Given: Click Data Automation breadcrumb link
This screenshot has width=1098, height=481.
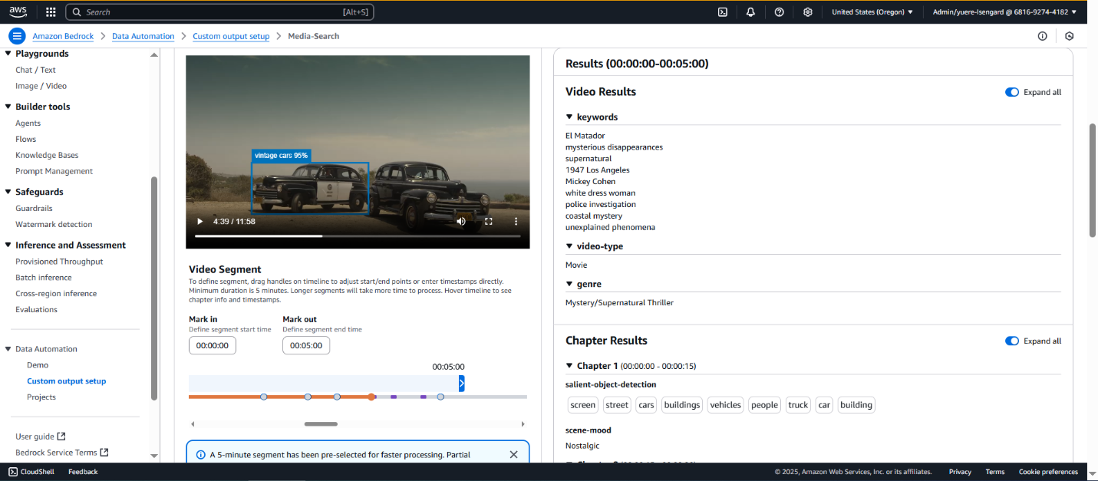Looking at the screenshot, I should [143, 36].
